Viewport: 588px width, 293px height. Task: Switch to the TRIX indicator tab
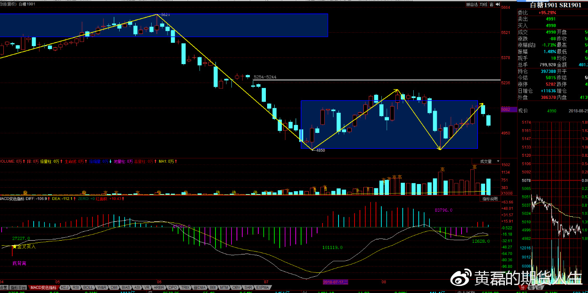tap(185, 288)
